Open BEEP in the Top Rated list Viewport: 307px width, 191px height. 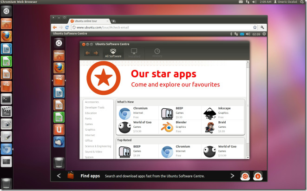point(137,151)
